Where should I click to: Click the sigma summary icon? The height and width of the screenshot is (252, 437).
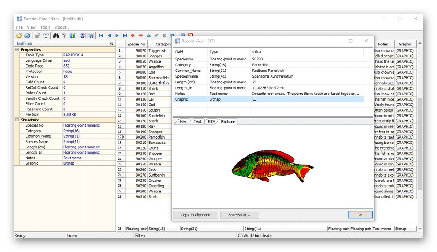pyautogui.click(x=82, y=35)
